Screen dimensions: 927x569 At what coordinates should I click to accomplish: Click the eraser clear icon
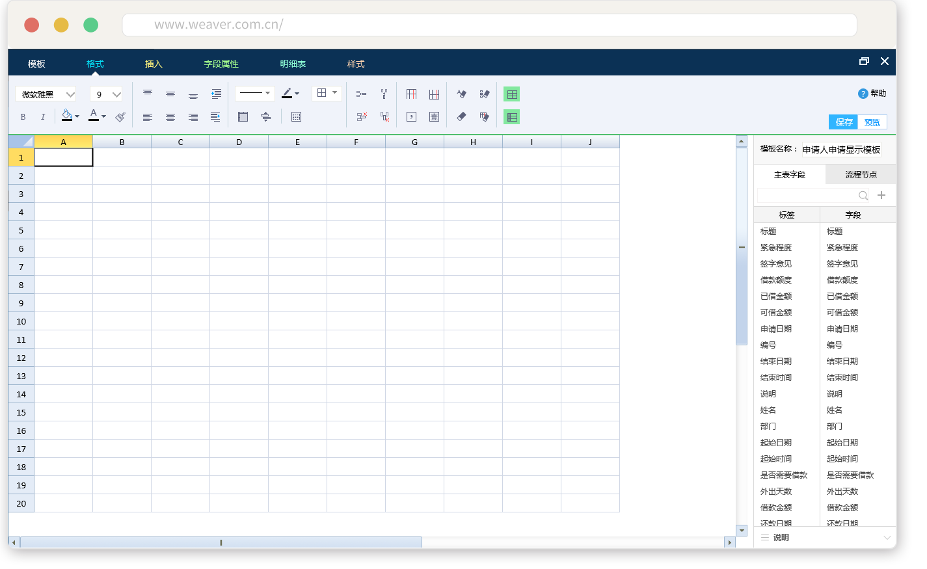(x=461, y=116)
